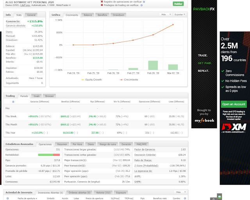Click the scroll-to-top arrow icon
The image size is (250, 200).
click(x=214, y=199)
